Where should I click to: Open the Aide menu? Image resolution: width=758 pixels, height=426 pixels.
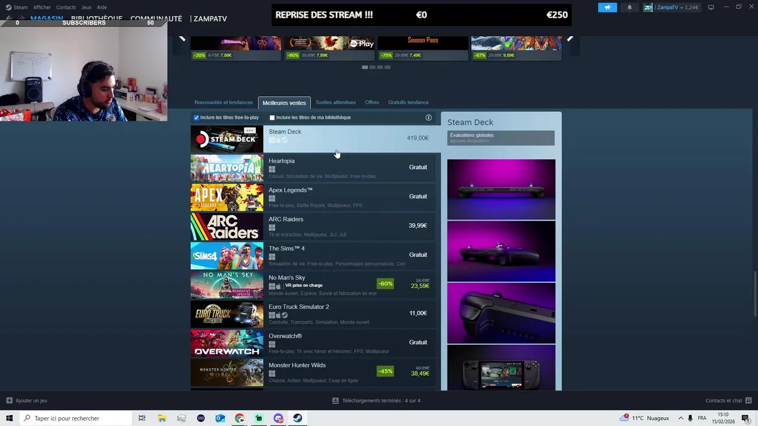102,7
